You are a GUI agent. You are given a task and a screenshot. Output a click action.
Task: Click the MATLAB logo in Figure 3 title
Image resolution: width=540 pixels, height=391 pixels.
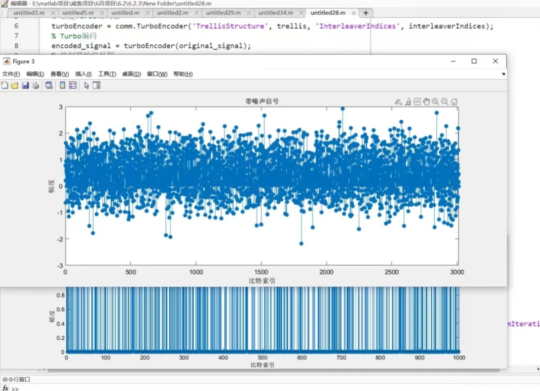(6, 61)
